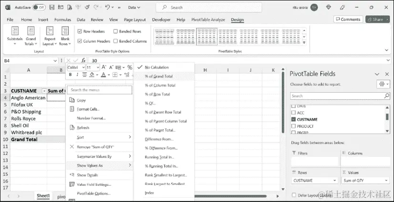
Task: Click the percent style icon
Action: (x=130, y=67)
